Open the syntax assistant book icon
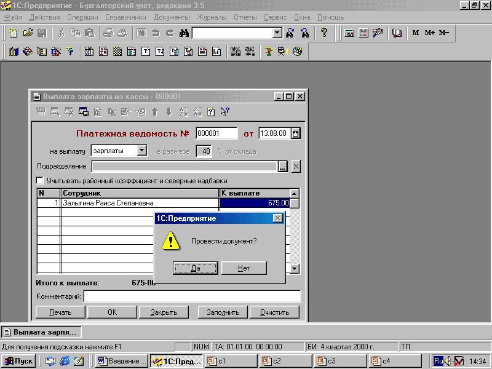492x369 pixels. click(397, 33)
